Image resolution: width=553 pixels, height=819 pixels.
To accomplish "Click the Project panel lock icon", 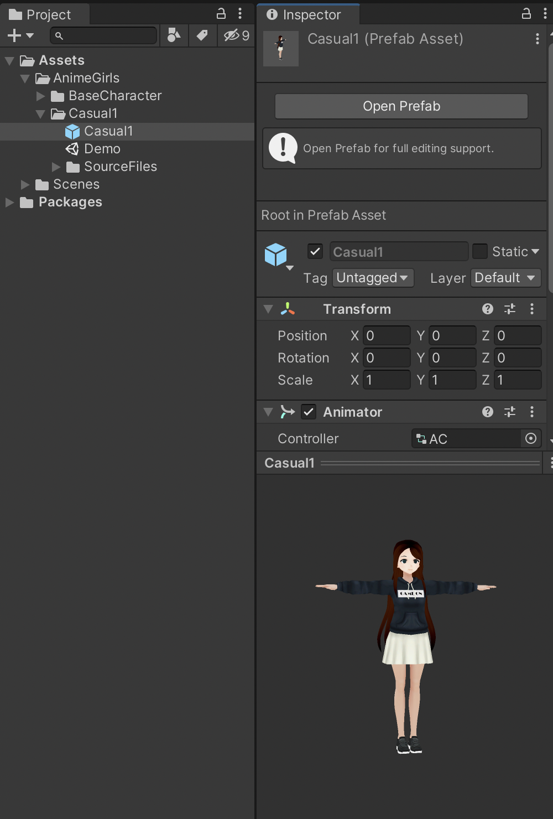I will pyautogui.click(x=221, y=13).
